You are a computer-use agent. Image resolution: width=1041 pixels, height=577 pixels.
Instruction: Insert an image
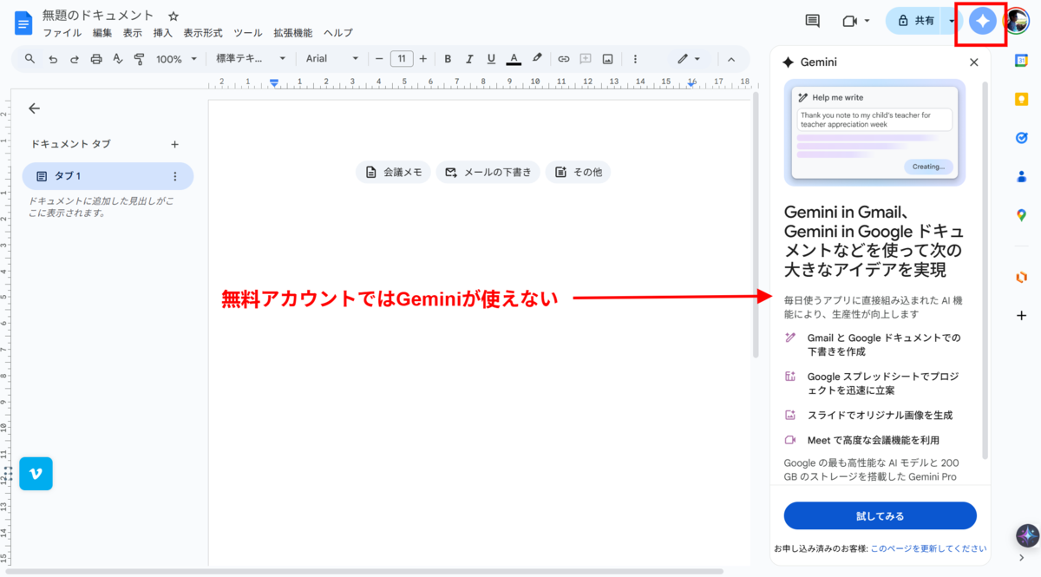coord(607,59)
